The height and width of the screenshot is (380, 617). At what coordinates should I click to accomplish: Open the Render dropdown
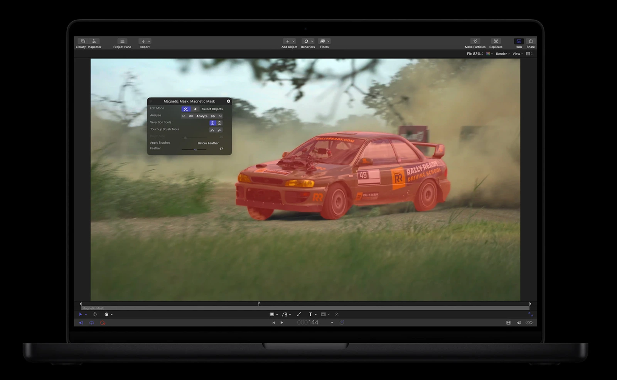tap(502, 54)
